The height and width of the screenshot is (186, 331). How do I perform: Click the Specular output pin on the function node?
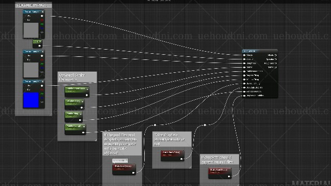[276, 59]
